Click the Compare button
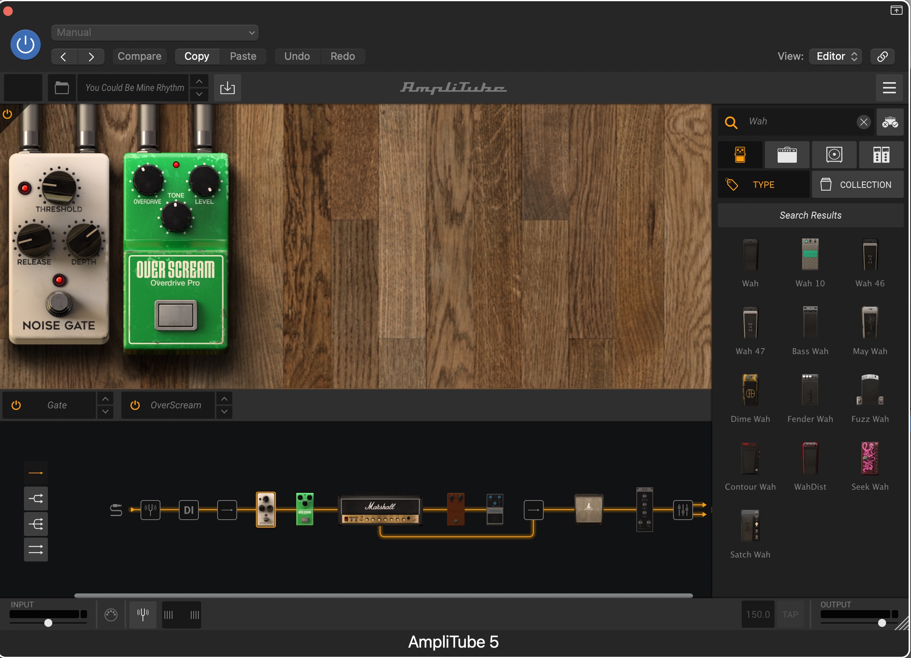The width and height of the screenshot is (911, 658). [x=139, y=57]
